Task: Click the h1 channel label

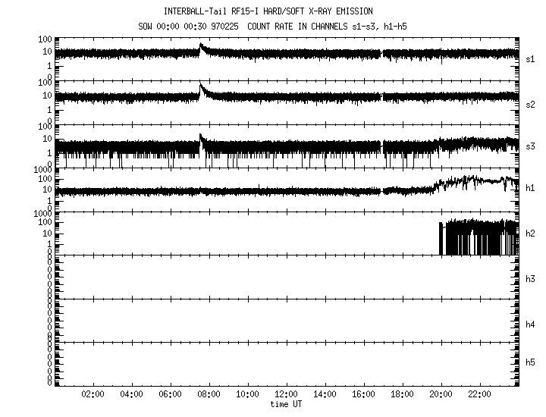Action: 531,190
